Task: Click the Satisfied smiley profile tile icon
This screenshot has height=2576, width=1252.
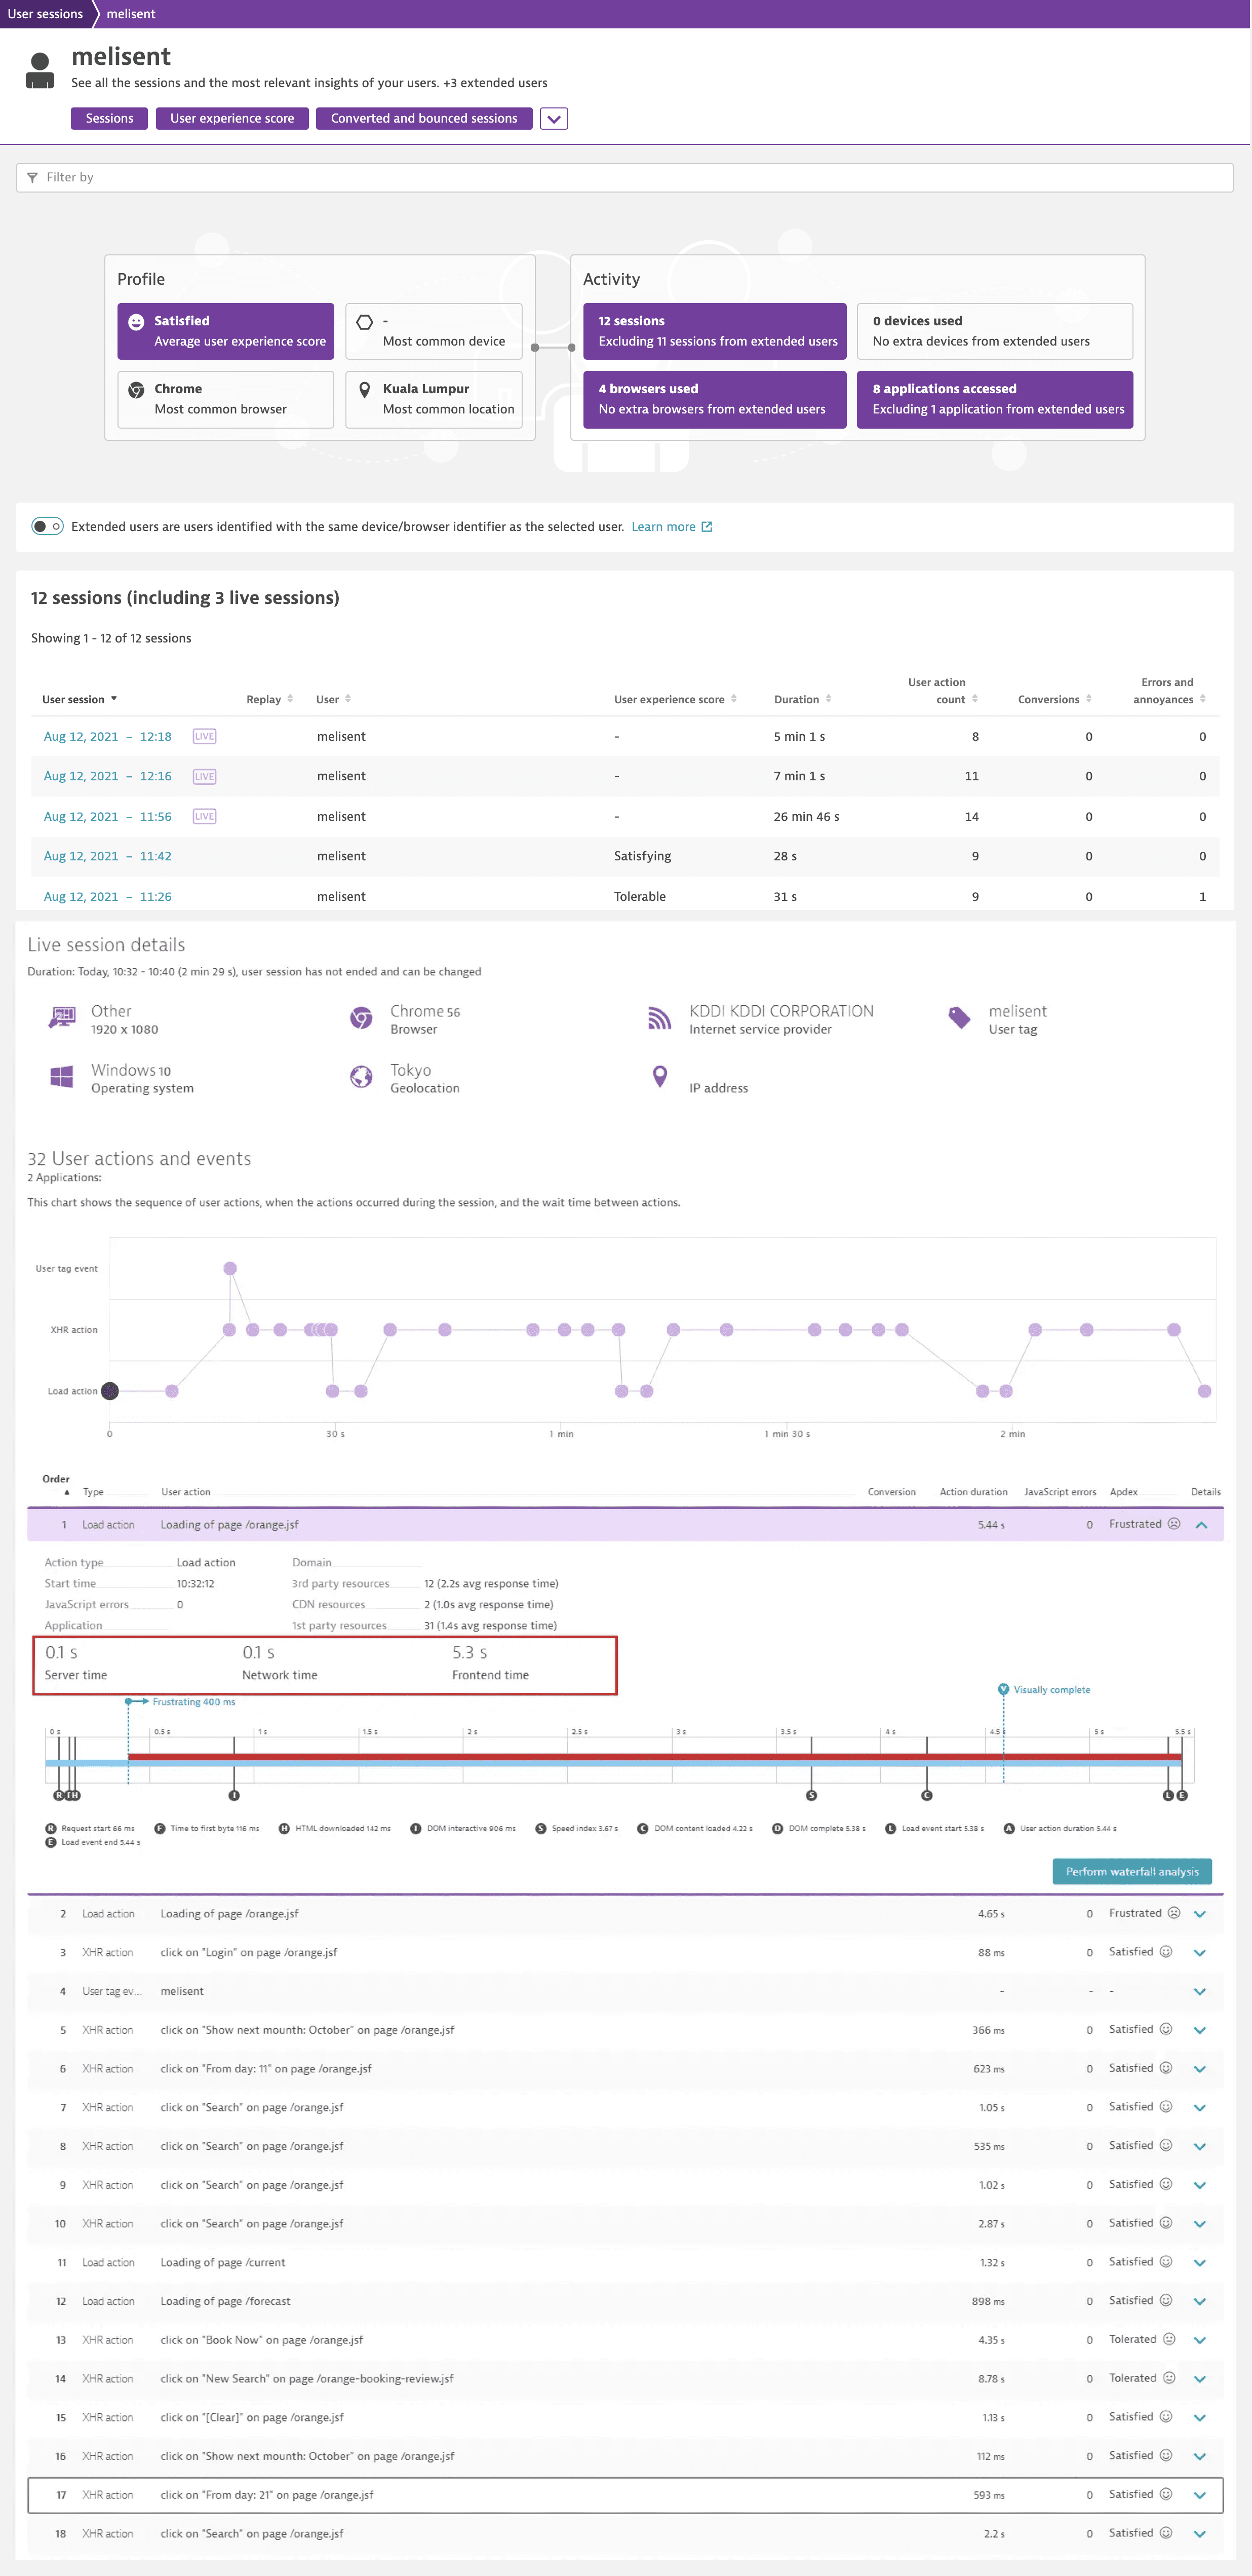Action: pos(136,322)
